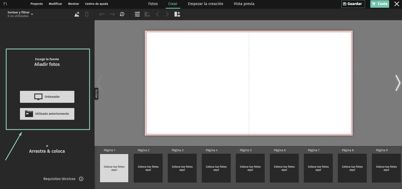Select Página 6 thumbnail
The height and width of the screenshot is (189, 402).
tap(284, 168)
